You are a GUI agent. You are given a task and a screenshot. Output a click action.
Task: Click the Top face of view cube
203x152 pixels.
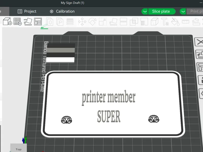pos(19,149)
